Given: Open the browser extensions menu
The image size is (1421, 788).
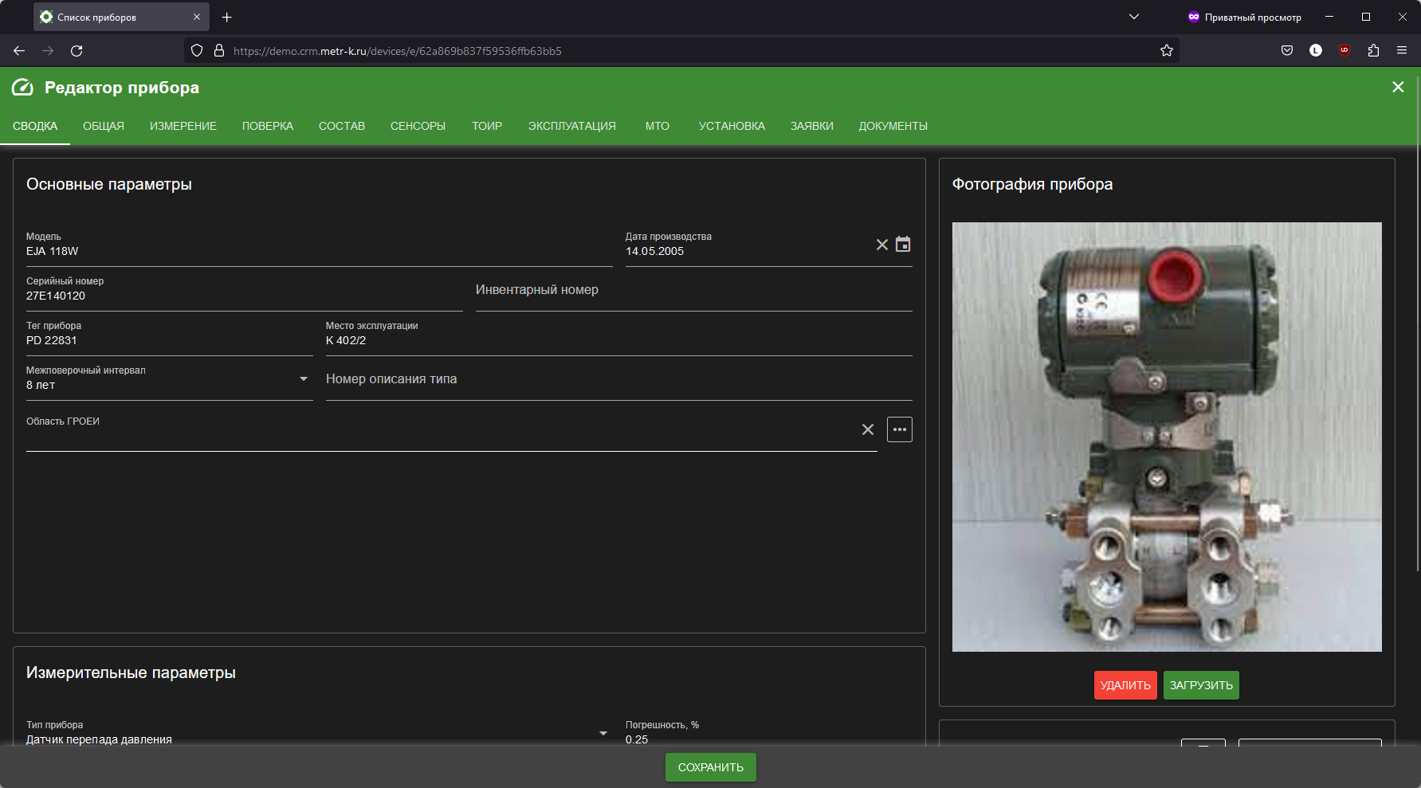Looking at the screenshot, I should (x=1373, y=51).
